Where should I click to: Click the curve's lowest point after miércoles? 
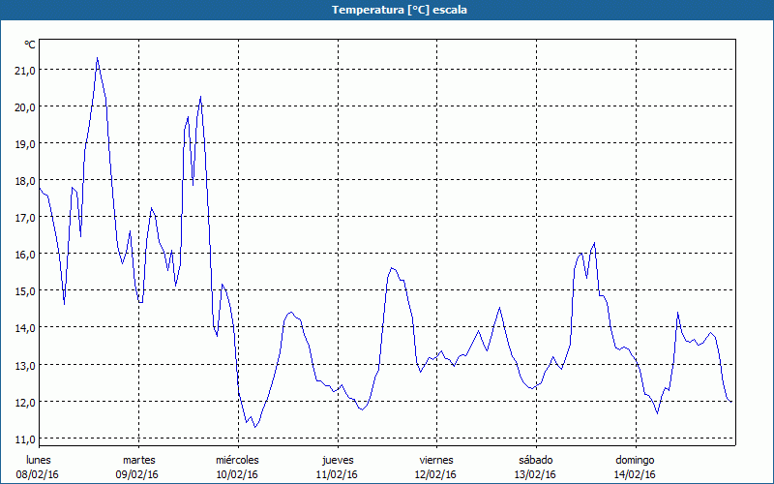254,426
